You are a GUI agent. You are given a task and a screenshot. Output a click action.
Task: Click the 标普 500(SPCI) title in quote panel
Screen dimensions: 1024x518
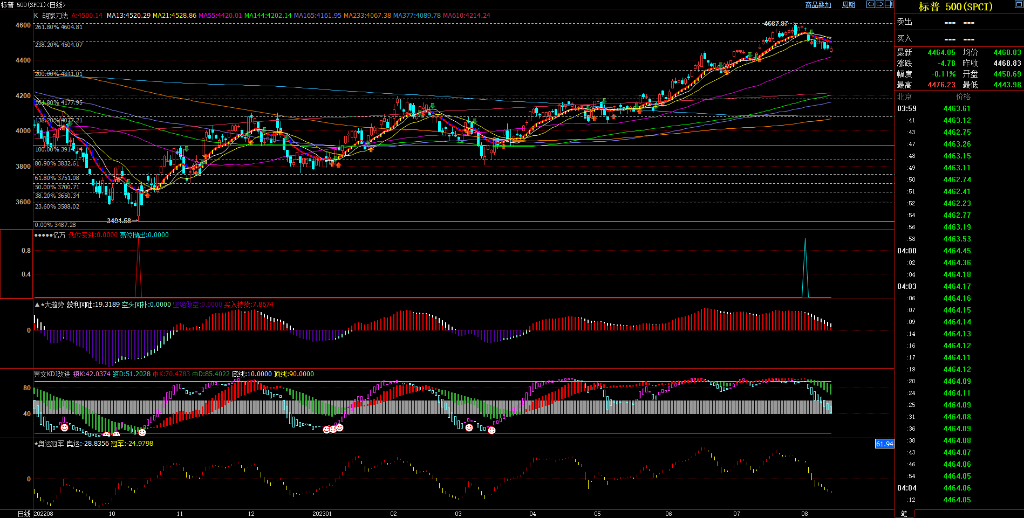955,7
